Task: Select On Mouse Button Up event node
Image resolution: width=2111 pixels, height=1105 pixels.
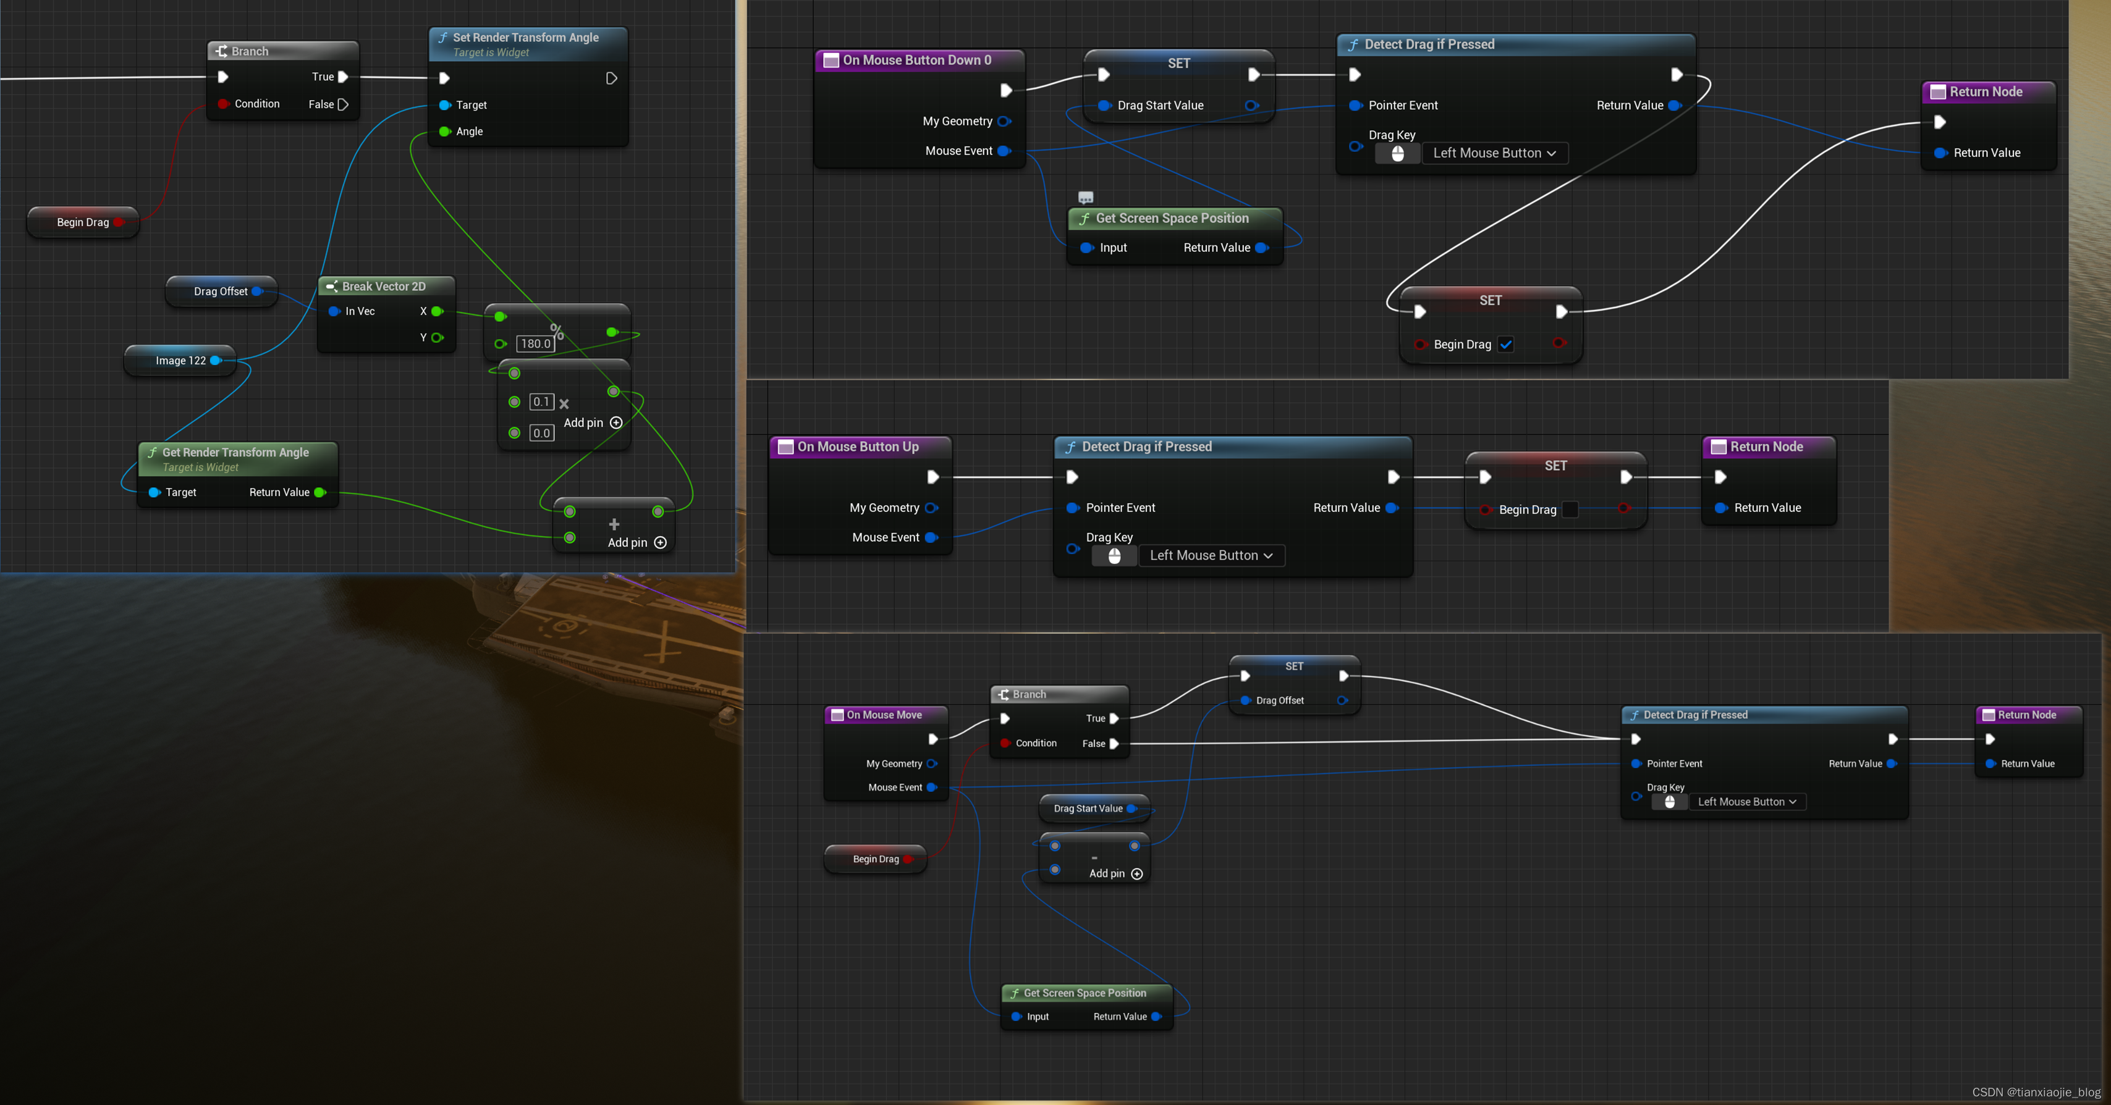Action: (857, 447)
